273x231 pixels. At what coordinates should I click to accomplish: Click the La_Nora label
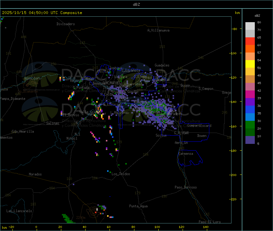click(121, 77)
